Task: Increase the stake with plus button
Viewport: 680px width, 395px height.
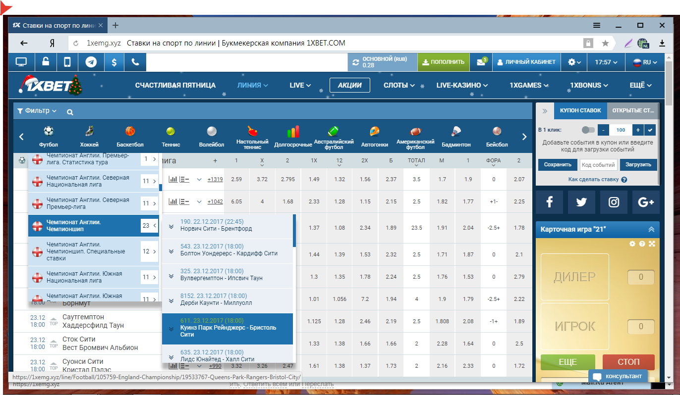Action: pyautogui.click(x=638, y=130)
